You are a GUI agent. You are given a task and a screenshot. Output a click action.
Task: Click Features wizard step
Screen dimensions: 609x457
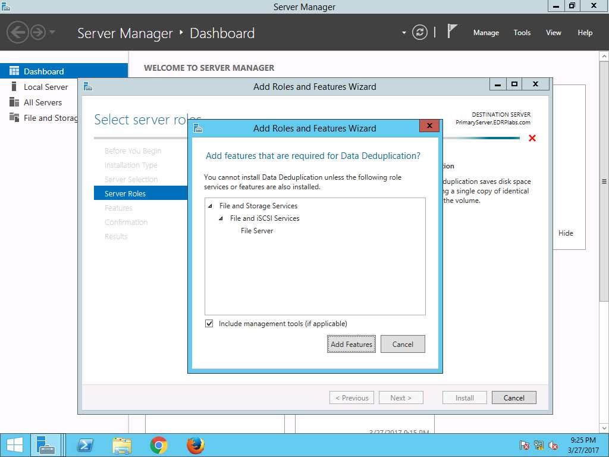pos(118,208)
